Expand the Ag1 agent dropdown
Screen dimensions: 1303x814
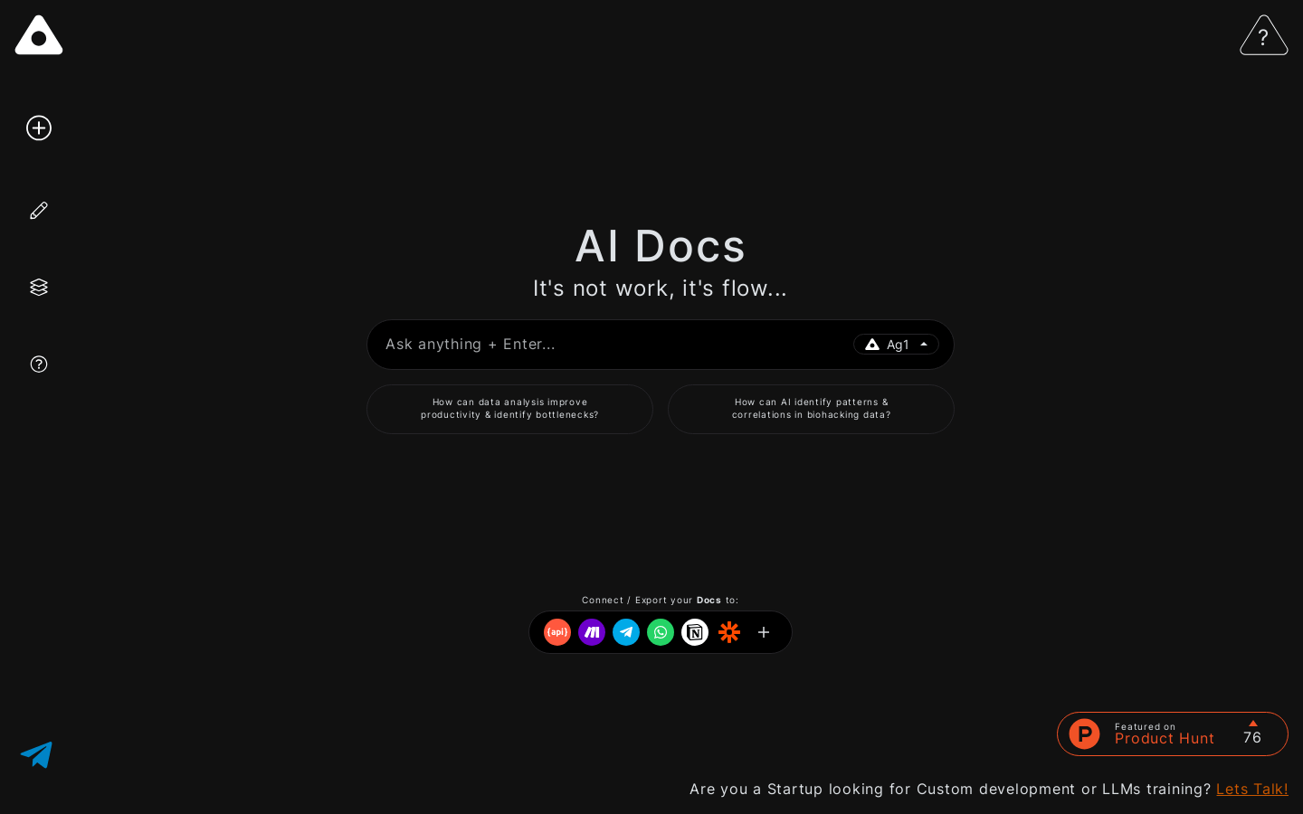coord(897,345)
